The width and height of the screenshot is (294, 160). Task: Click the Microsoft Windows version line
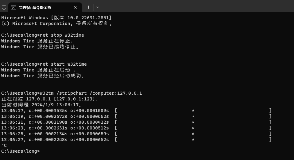pyautogui.click(x=56, y=18)
